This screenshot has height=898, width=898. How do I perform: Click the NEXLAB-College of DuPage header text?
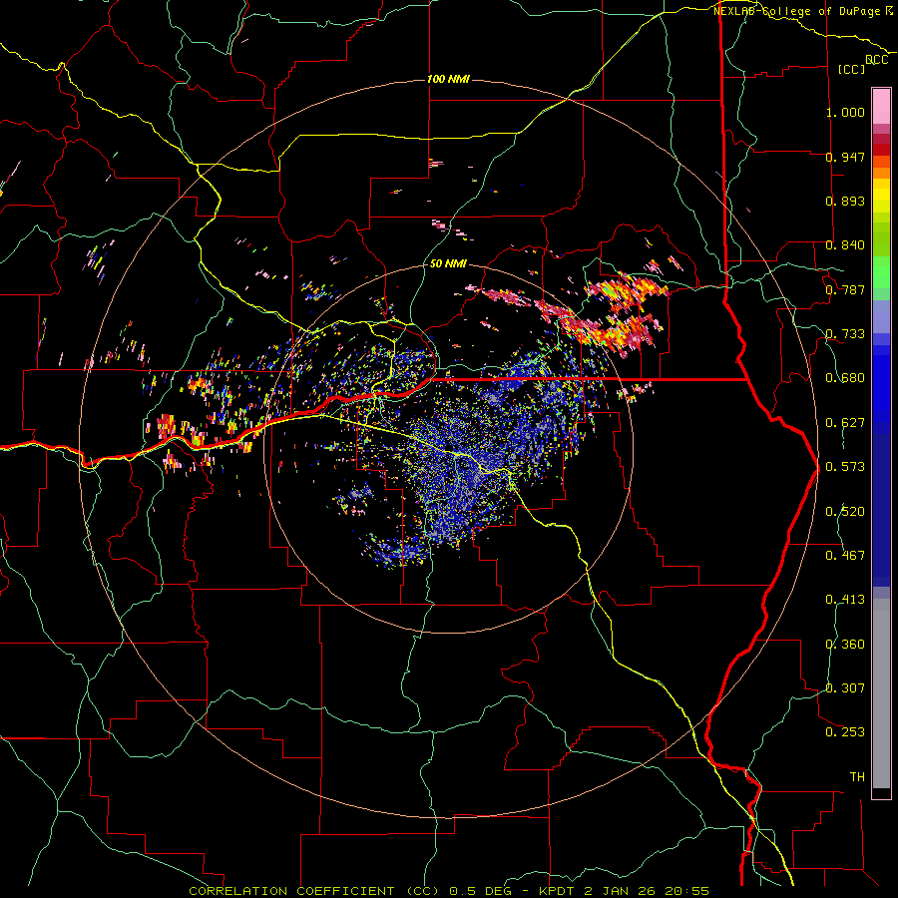[796, 11]
